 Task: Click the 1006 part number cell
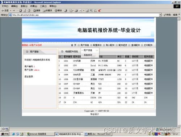click(66, 79)
